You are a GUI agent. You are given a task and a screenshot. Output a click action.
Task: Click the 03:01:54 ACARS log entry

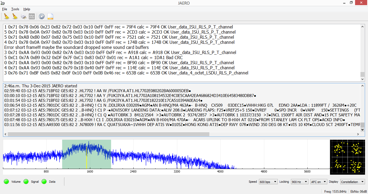(x=103, y=100)
